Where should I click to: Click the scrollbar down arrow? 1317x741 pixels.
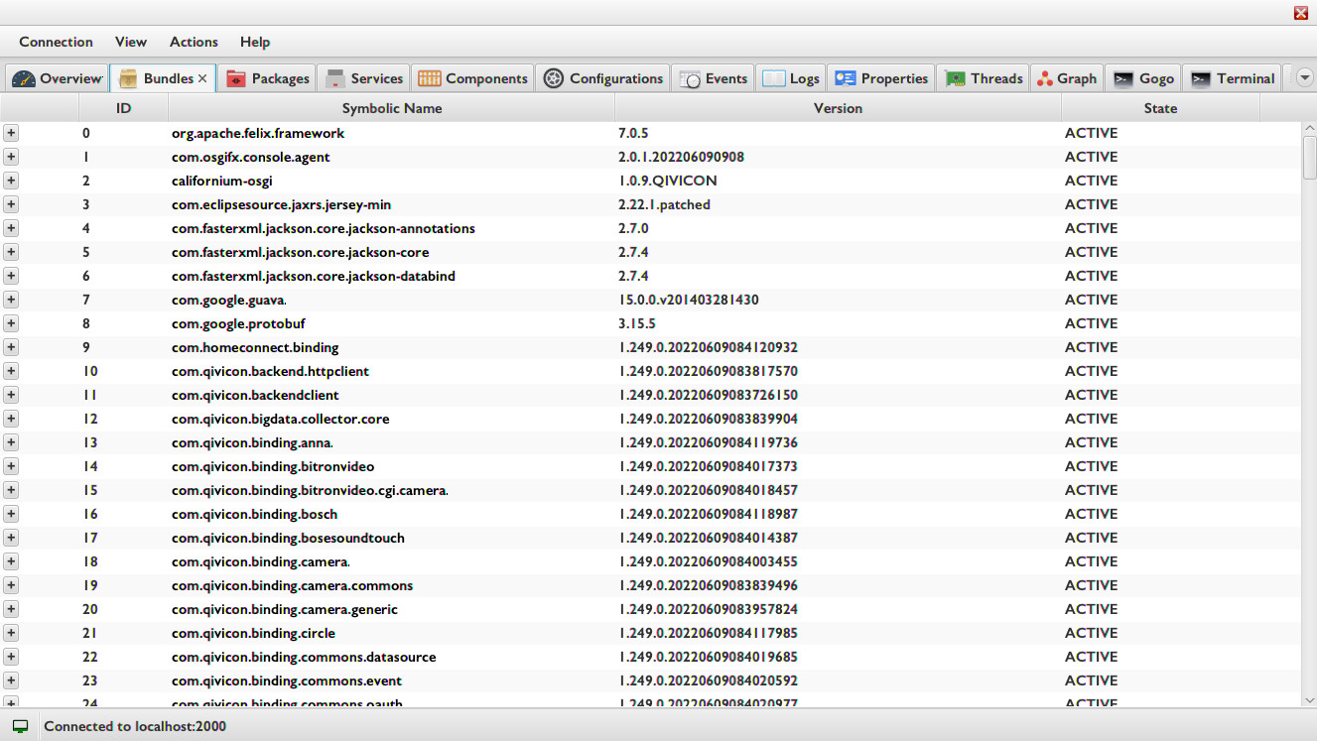[1309, 699]
